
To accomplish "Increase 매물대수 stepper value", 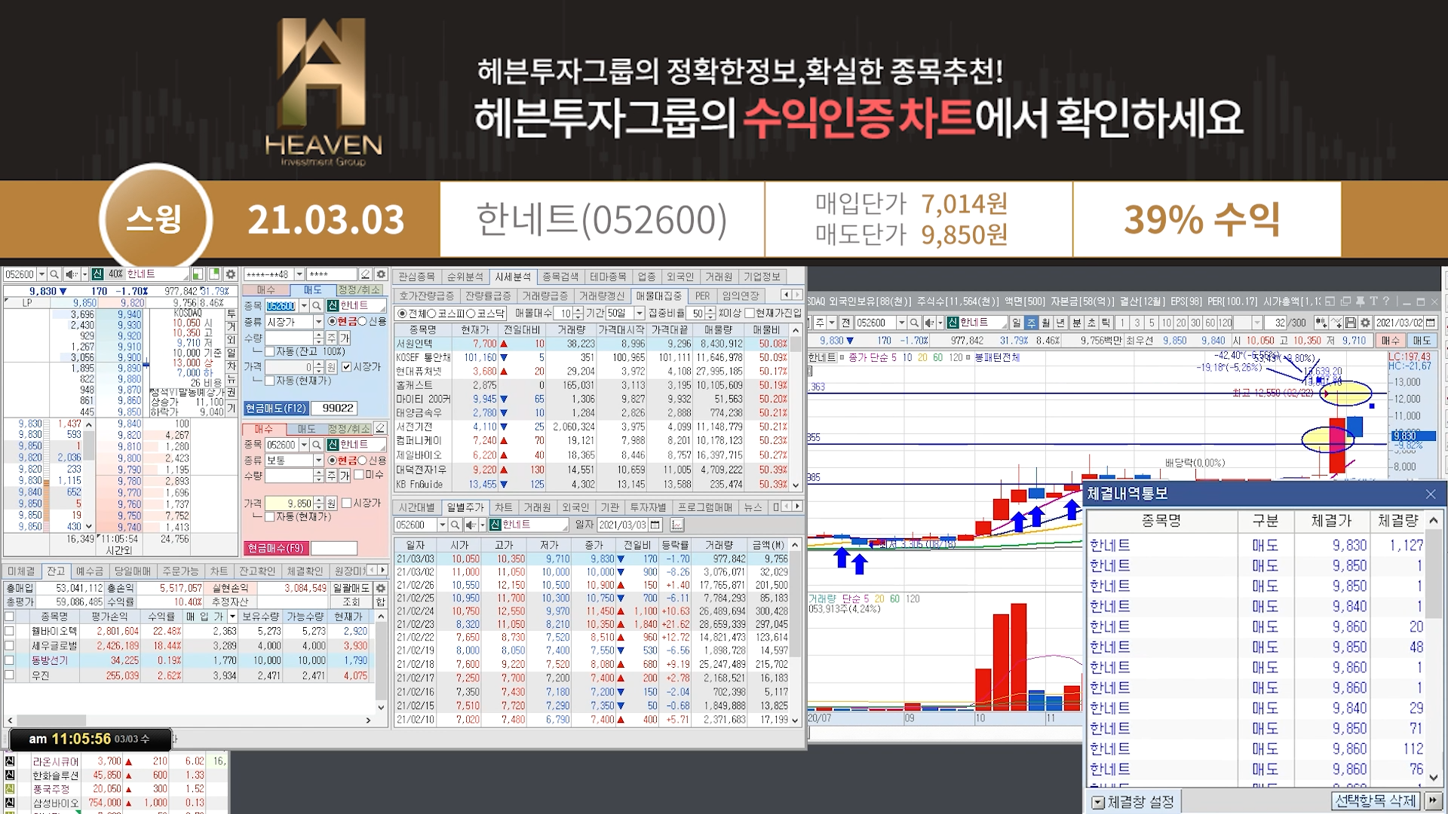I will (578, 310).
